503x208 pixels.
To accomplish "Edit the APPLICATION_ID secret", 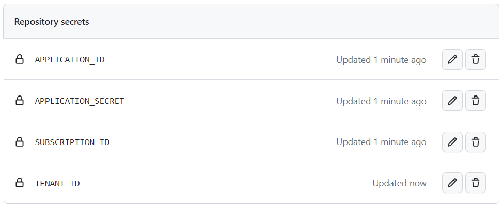I will click(x=452, y=59).
